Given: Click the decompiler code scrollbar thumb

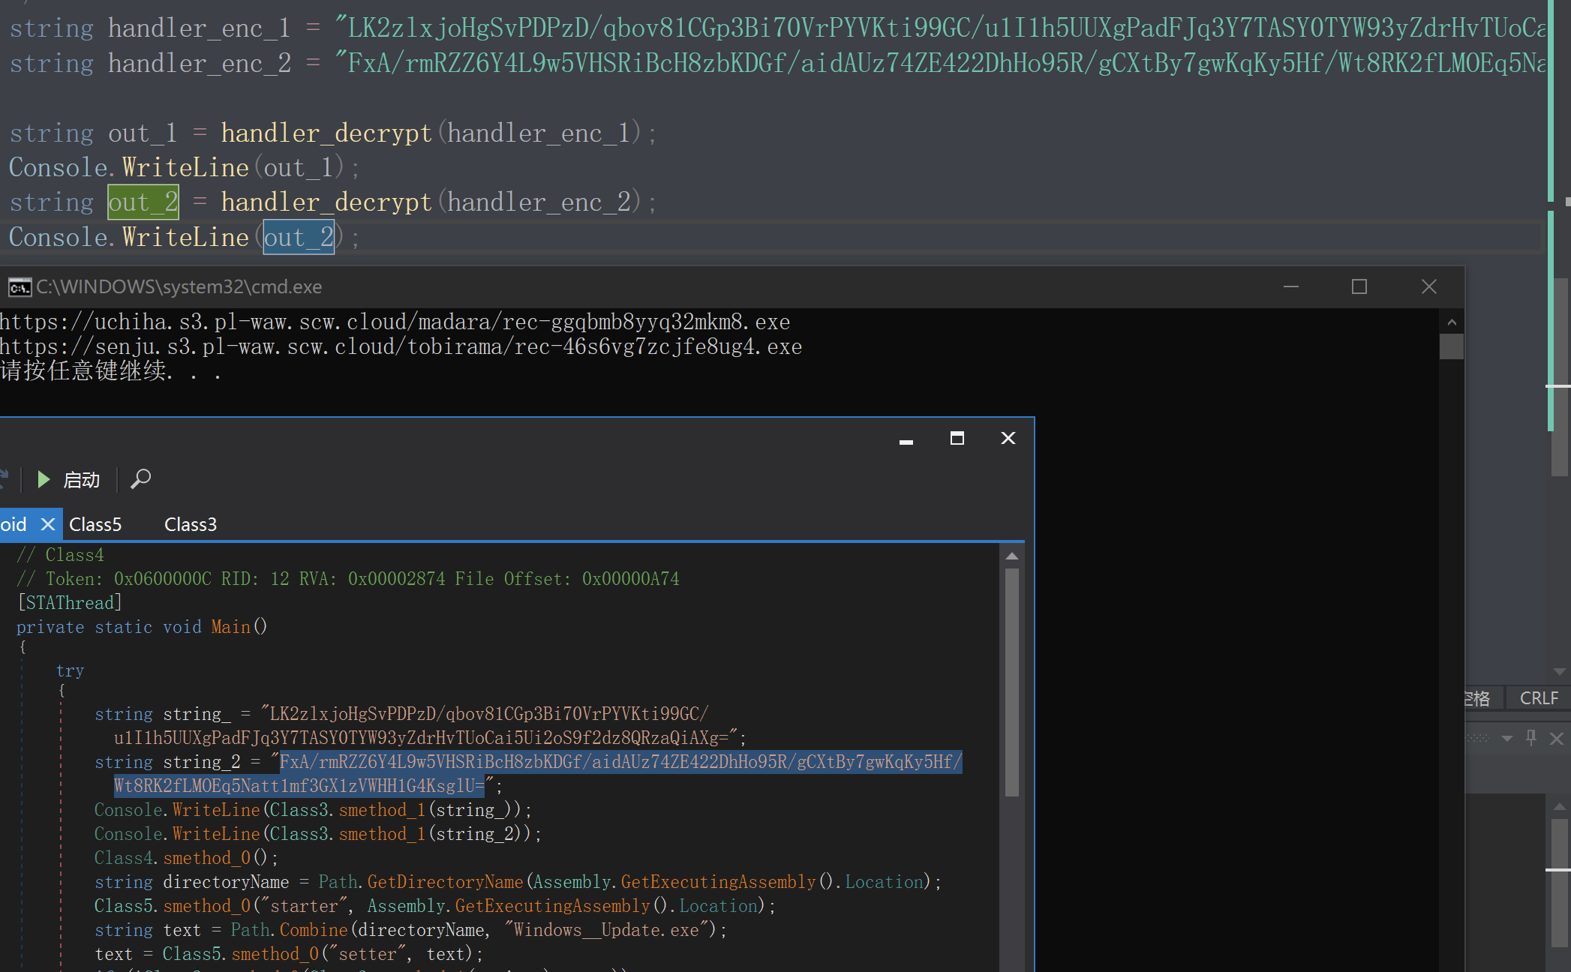Looking at the screenshot, I should point(1011,682).
